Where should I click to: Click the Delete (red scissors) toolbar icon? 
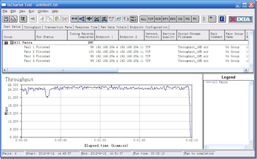tap(64, 19)
